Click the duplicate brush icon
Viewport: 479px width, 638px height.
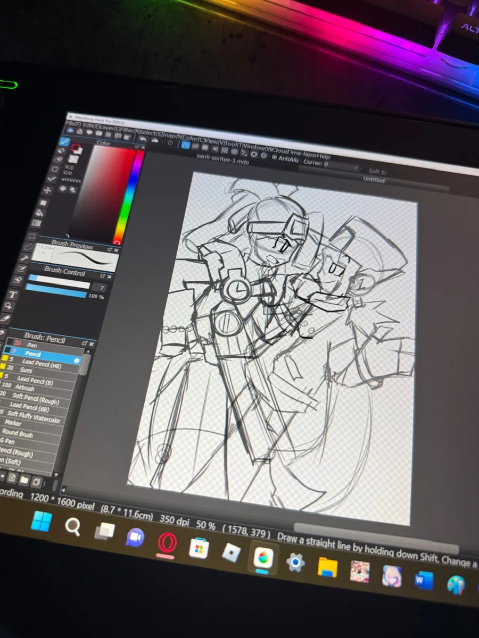(37, 482)
